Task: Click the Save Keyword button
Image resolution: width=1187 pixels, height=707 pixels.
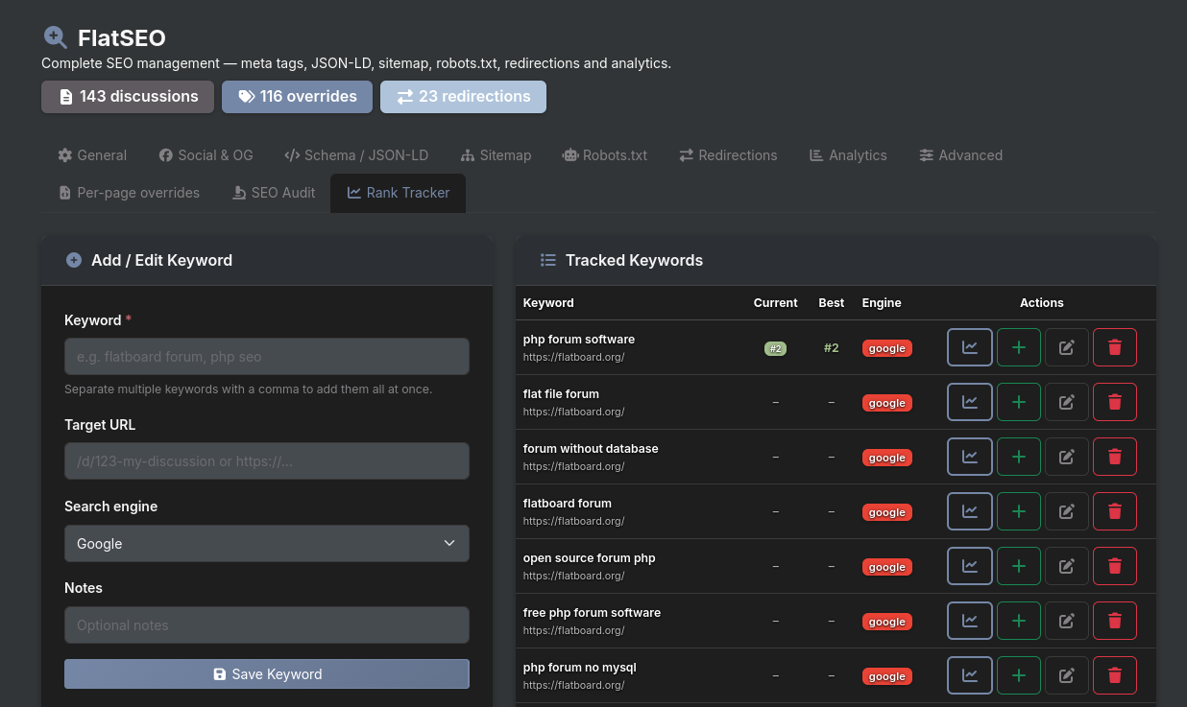Action: click(266, 673)
